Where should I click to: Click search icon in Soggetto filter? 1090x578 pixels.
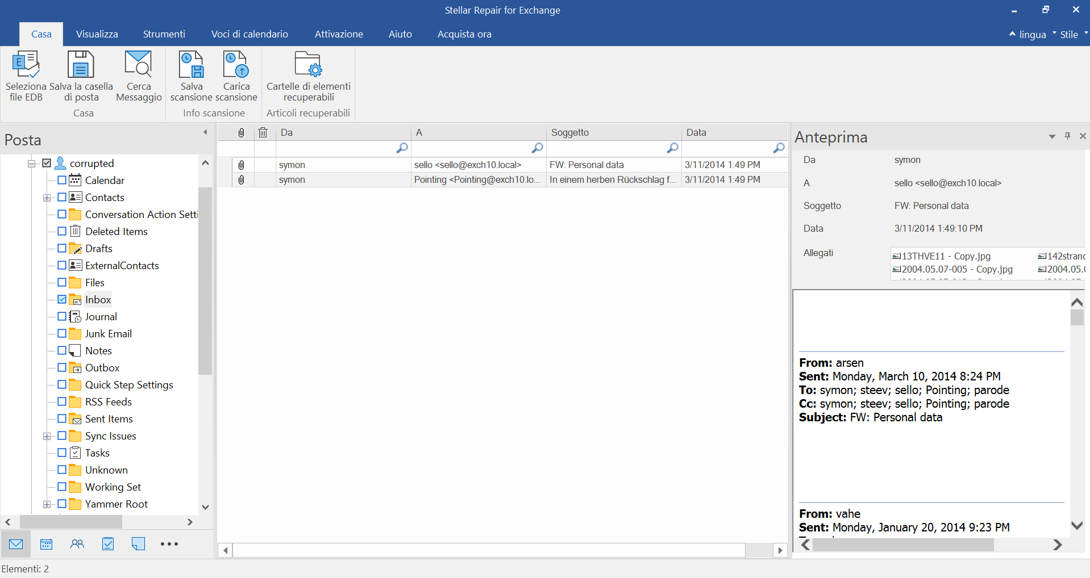point(672,148)
